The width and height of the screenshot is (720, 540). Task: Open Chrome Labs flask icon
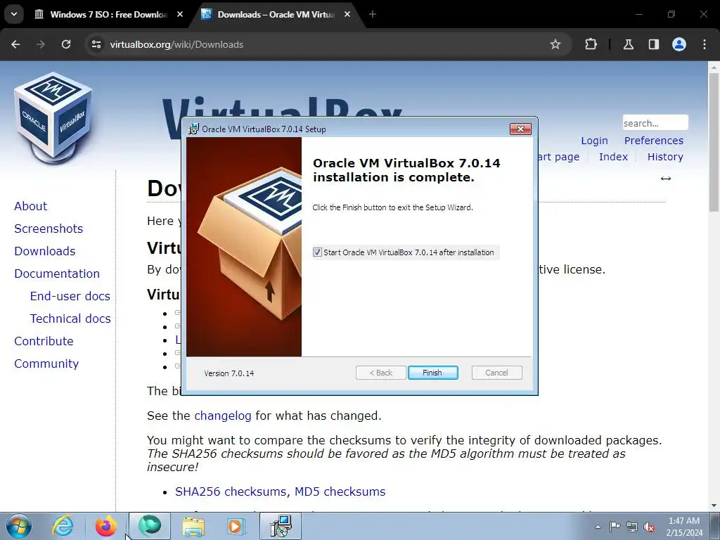[x=628, y=44]
